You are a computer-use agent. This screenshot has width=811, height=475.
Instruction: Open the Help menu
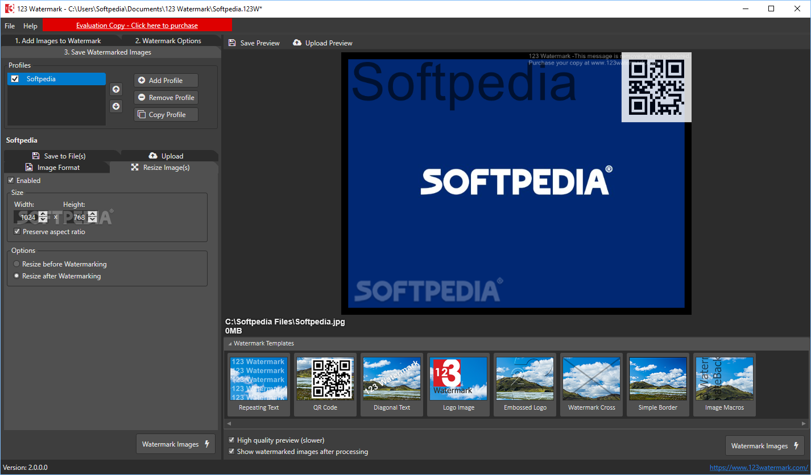(x=30, y=26)
